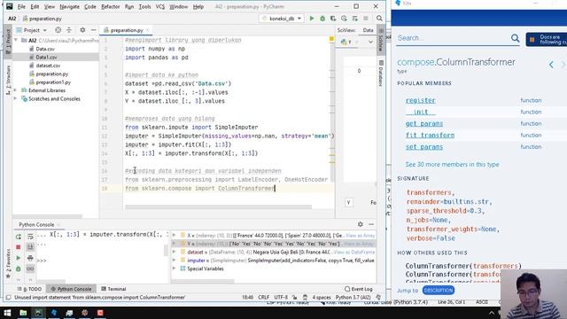The image size is (567, 319).
Task: Collapse the AI2 project root folder
Action: pos(16,40)
